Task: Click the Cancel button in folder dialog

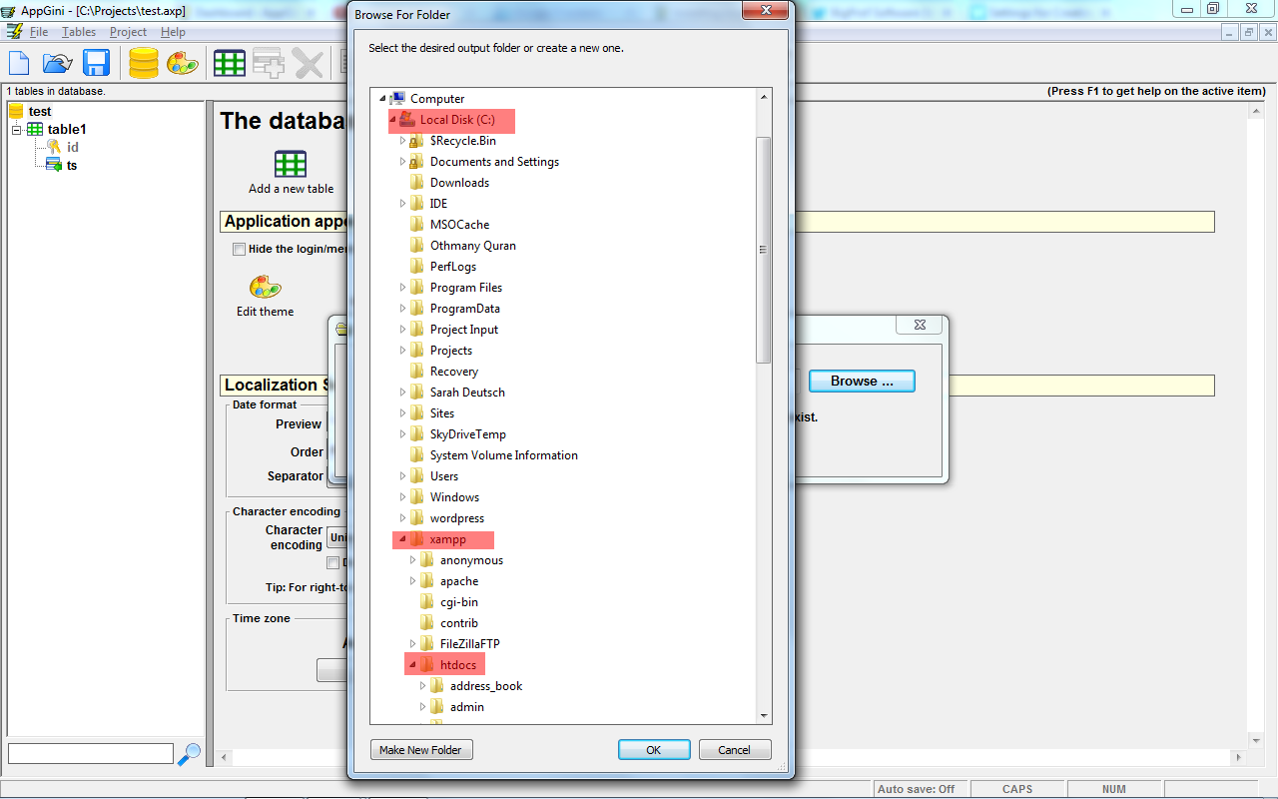Action: [734, 750]
